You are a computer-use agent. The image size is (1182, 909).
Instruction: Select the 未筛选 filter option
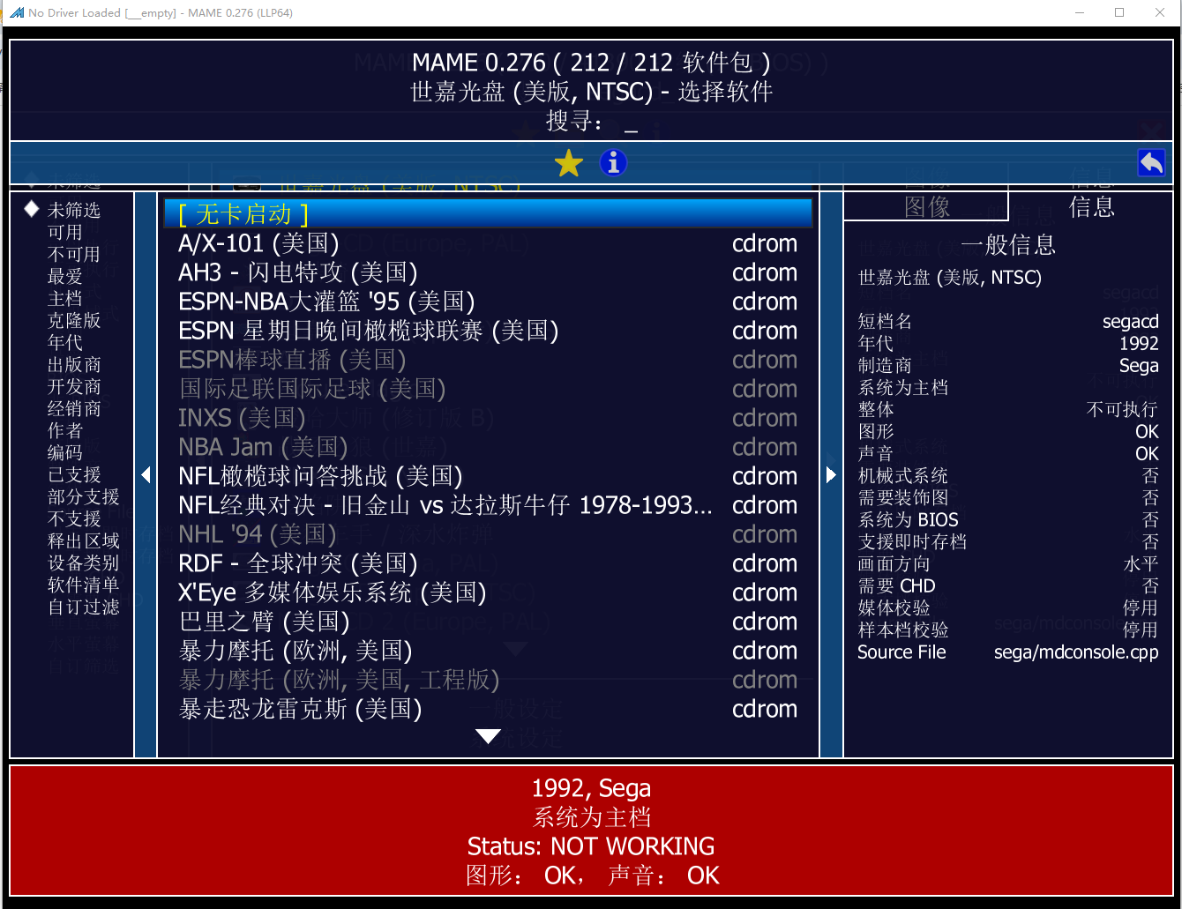pos(73,210)
